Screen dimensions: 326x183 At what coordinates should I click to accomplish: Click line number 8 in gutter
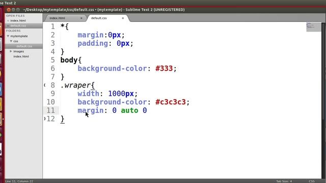click(x=52, y=85)
